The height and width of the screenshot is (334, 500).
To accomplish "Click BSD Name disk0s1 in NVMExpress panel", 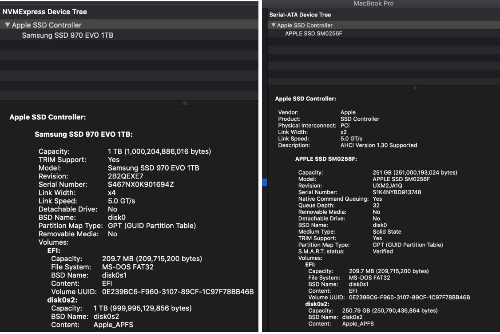I will coord(114,275).
